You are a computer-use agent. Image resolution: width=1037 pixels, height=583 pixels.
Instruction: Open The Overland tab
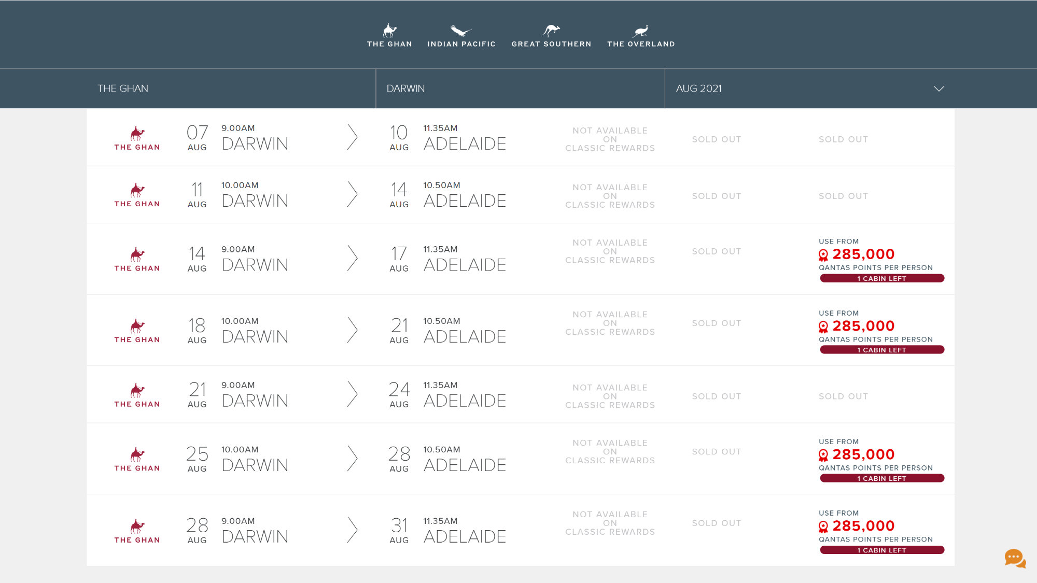pyautogui.click(x=641, y=35)
